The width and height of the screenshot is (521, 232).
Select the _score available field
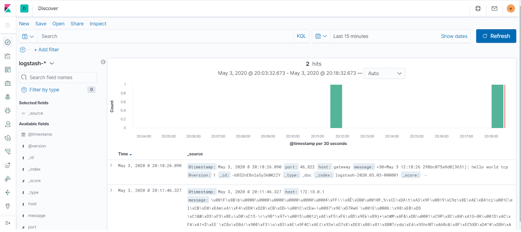click(34, 181)
